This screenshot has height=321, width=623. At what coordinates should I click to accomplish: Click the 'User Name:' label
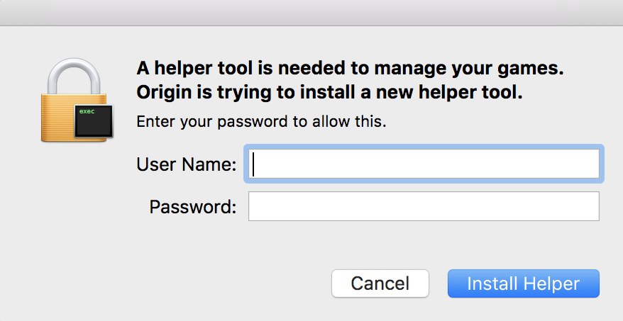pos(186,165)
